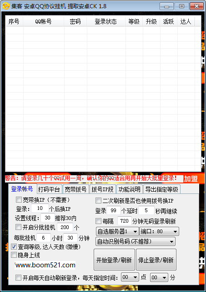Switch to 功能说明 tab
The height and width of the screenshot is (292, 206).
tap(129, 189)
